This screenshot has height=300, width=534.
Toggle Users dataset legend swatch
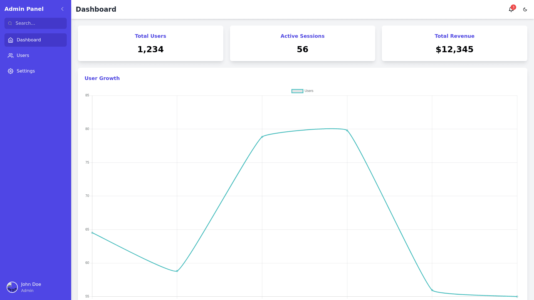click(297, 91)
